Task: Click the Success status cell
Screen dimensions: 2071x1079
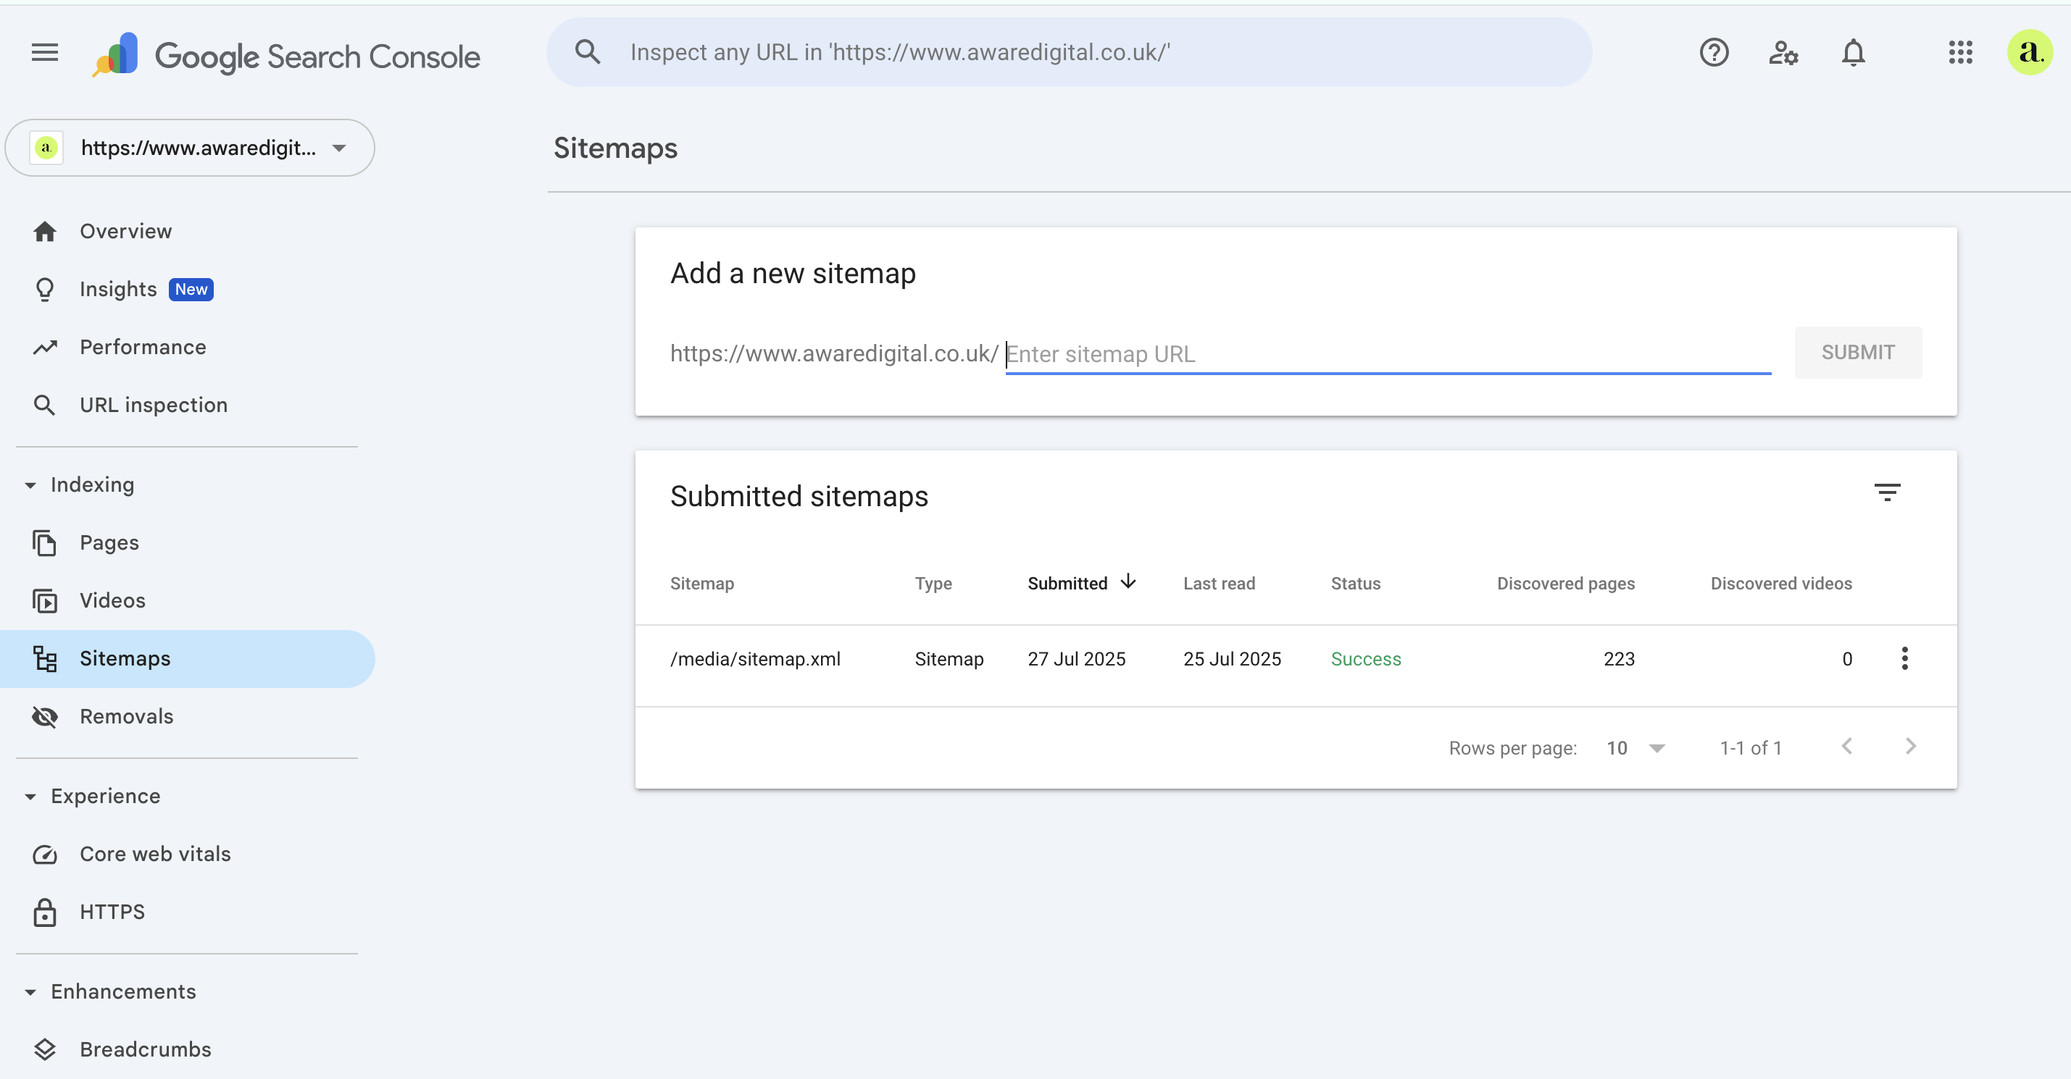Action: point(1365,660)
